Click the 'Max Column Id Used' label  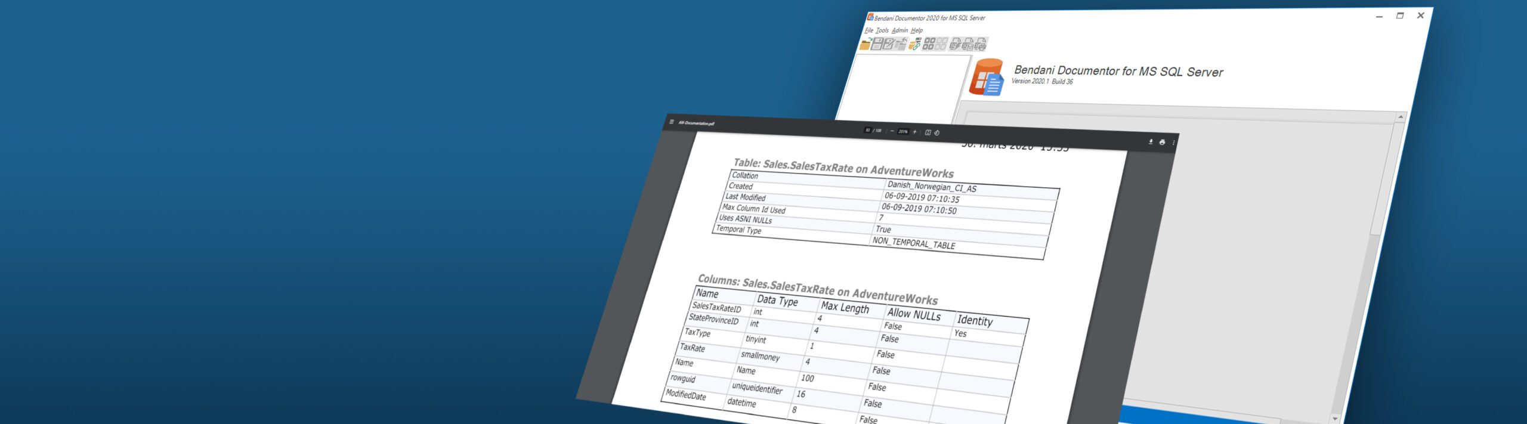(754, 209)
